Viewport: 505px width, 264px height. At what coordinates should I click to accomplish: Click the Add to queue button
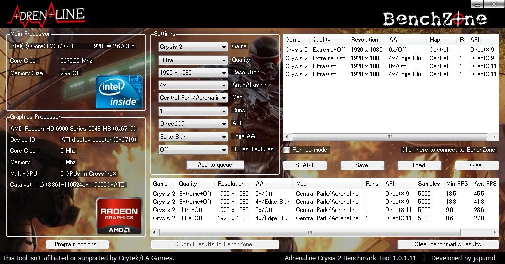(x=215, y=165)
